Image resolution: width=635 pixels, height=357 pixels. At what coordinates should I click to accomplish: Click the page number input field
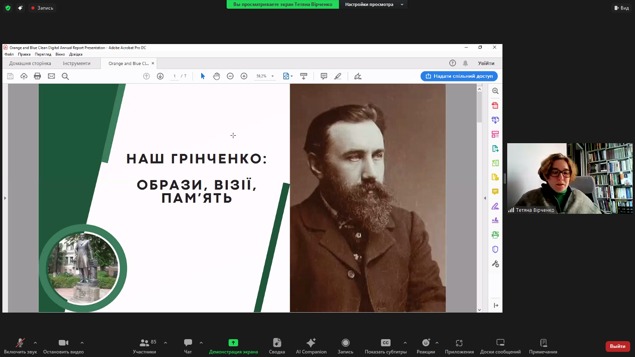(175, 76)
